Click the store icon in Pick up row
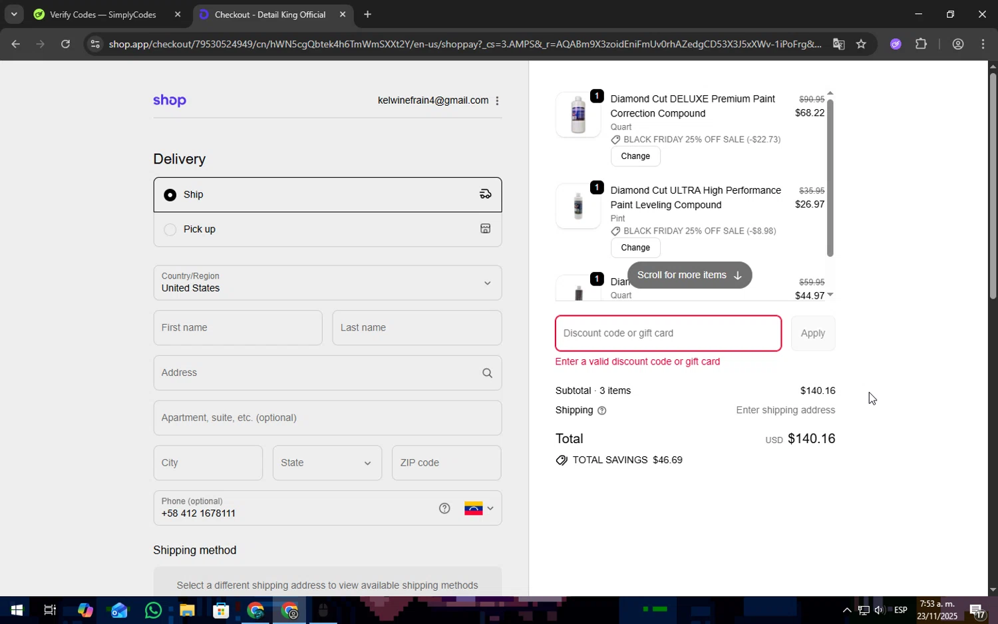Screen dimensions: 998x624 [x=486, y=229]
